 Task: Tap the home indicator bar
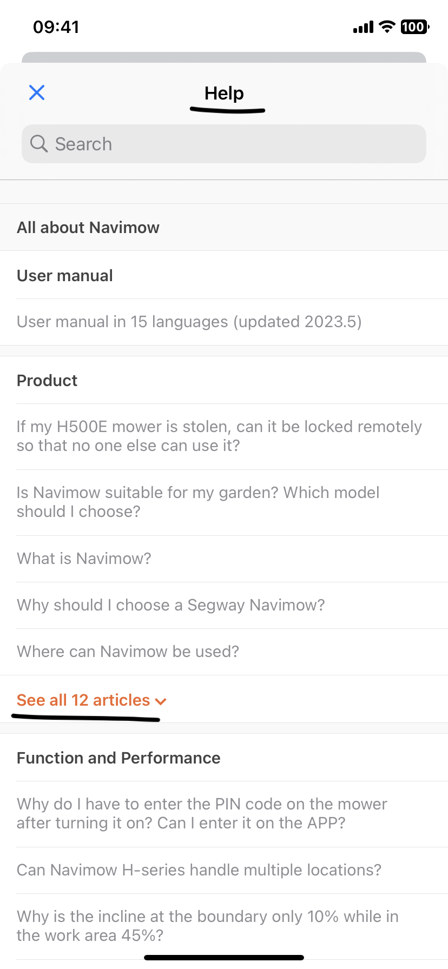point(224,958)
